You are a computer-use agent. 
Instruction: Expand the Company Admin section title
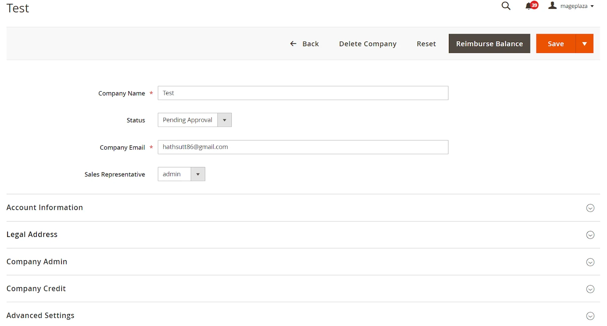click(x=37, y=262)
